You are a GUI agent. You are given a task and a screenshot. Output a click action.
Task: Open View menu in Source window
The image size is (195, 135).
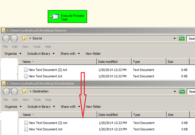coord(25,47)
